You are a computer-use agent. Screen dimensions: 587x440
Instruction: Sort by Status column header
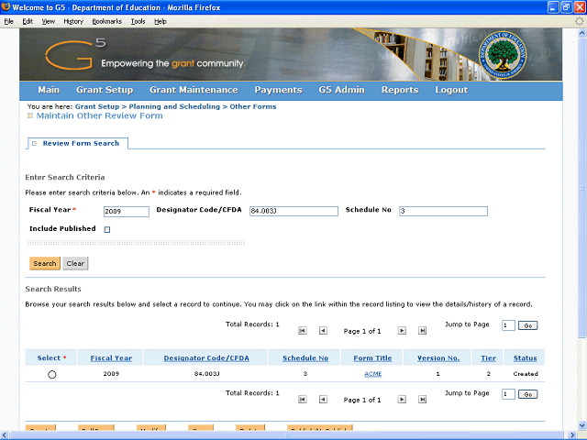pos(525,358)
